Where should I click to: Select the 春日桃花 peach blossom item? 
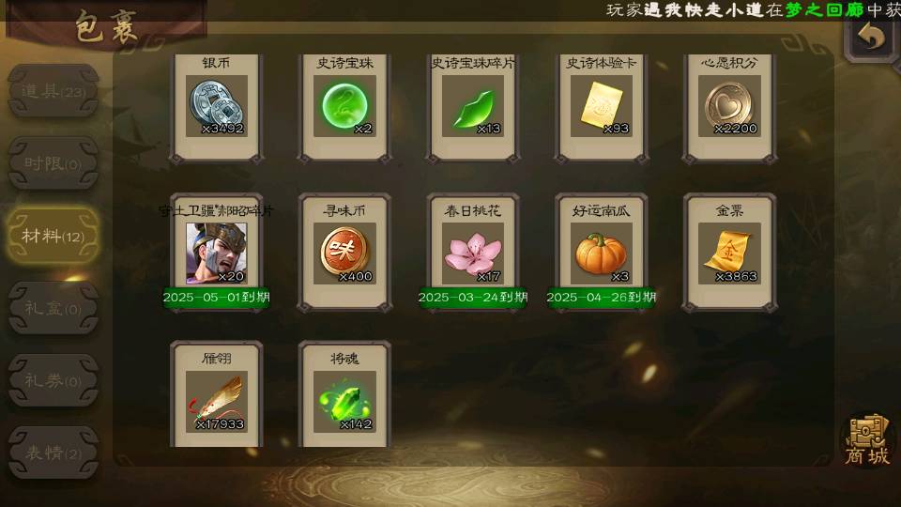tap(473, 253)
